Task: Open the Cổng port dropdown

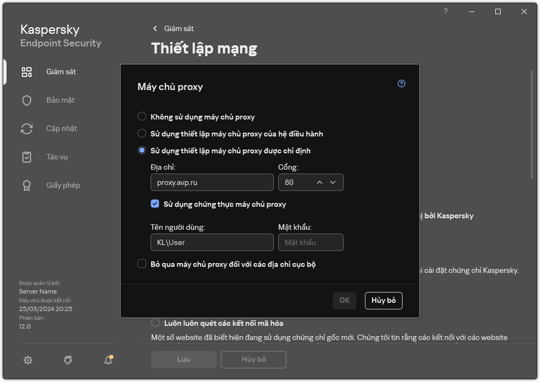Action: (333, 182)
